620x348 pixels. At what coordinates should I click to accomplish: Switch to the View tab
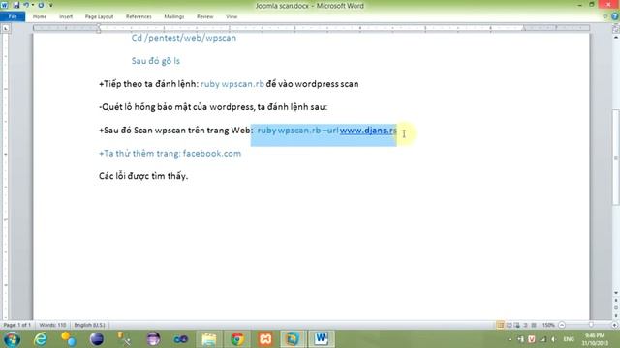tap(232, 16)
